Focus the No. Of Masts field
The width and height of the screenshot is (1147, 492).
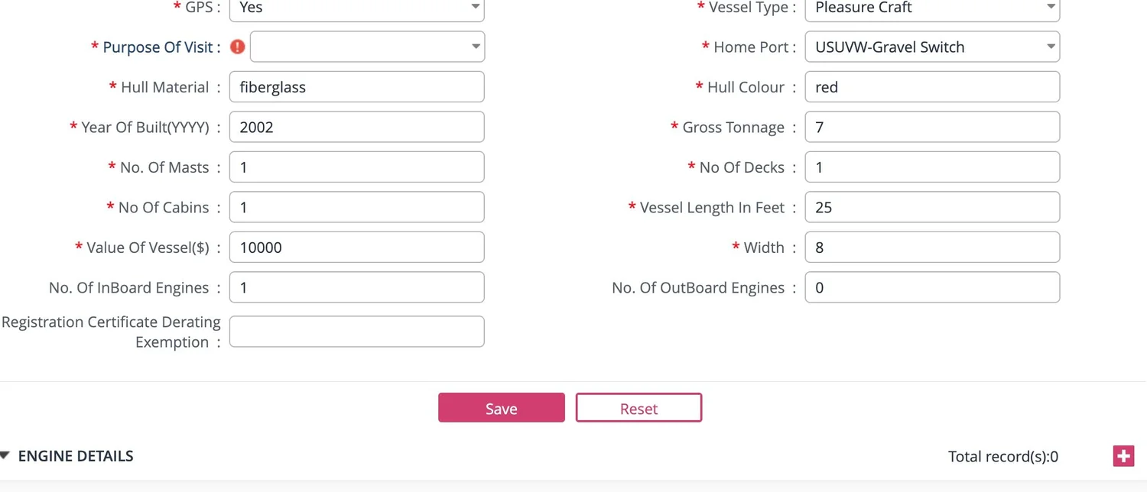point(357,167)
